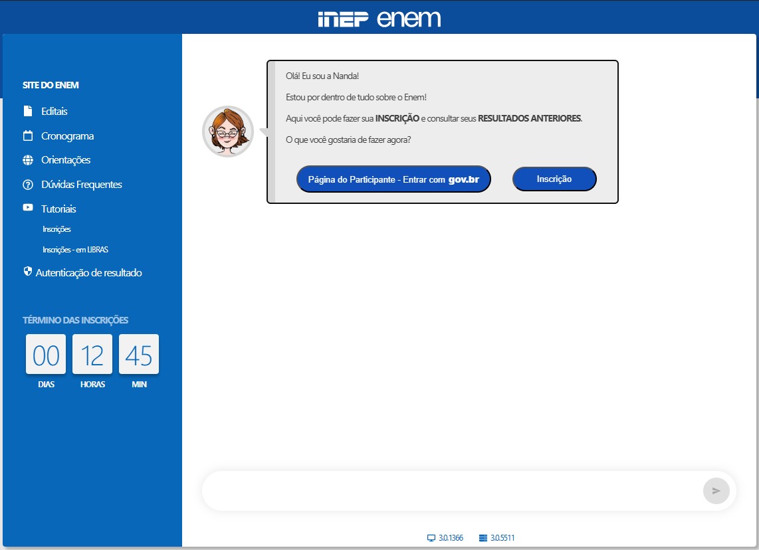The height and width of the screenshot is (550, 759).
Task: Click the server version icon in footer
Action: pos(483,538)
